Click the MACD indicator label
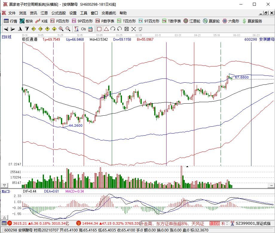275x233 pixels. click(x=6, y=191)
